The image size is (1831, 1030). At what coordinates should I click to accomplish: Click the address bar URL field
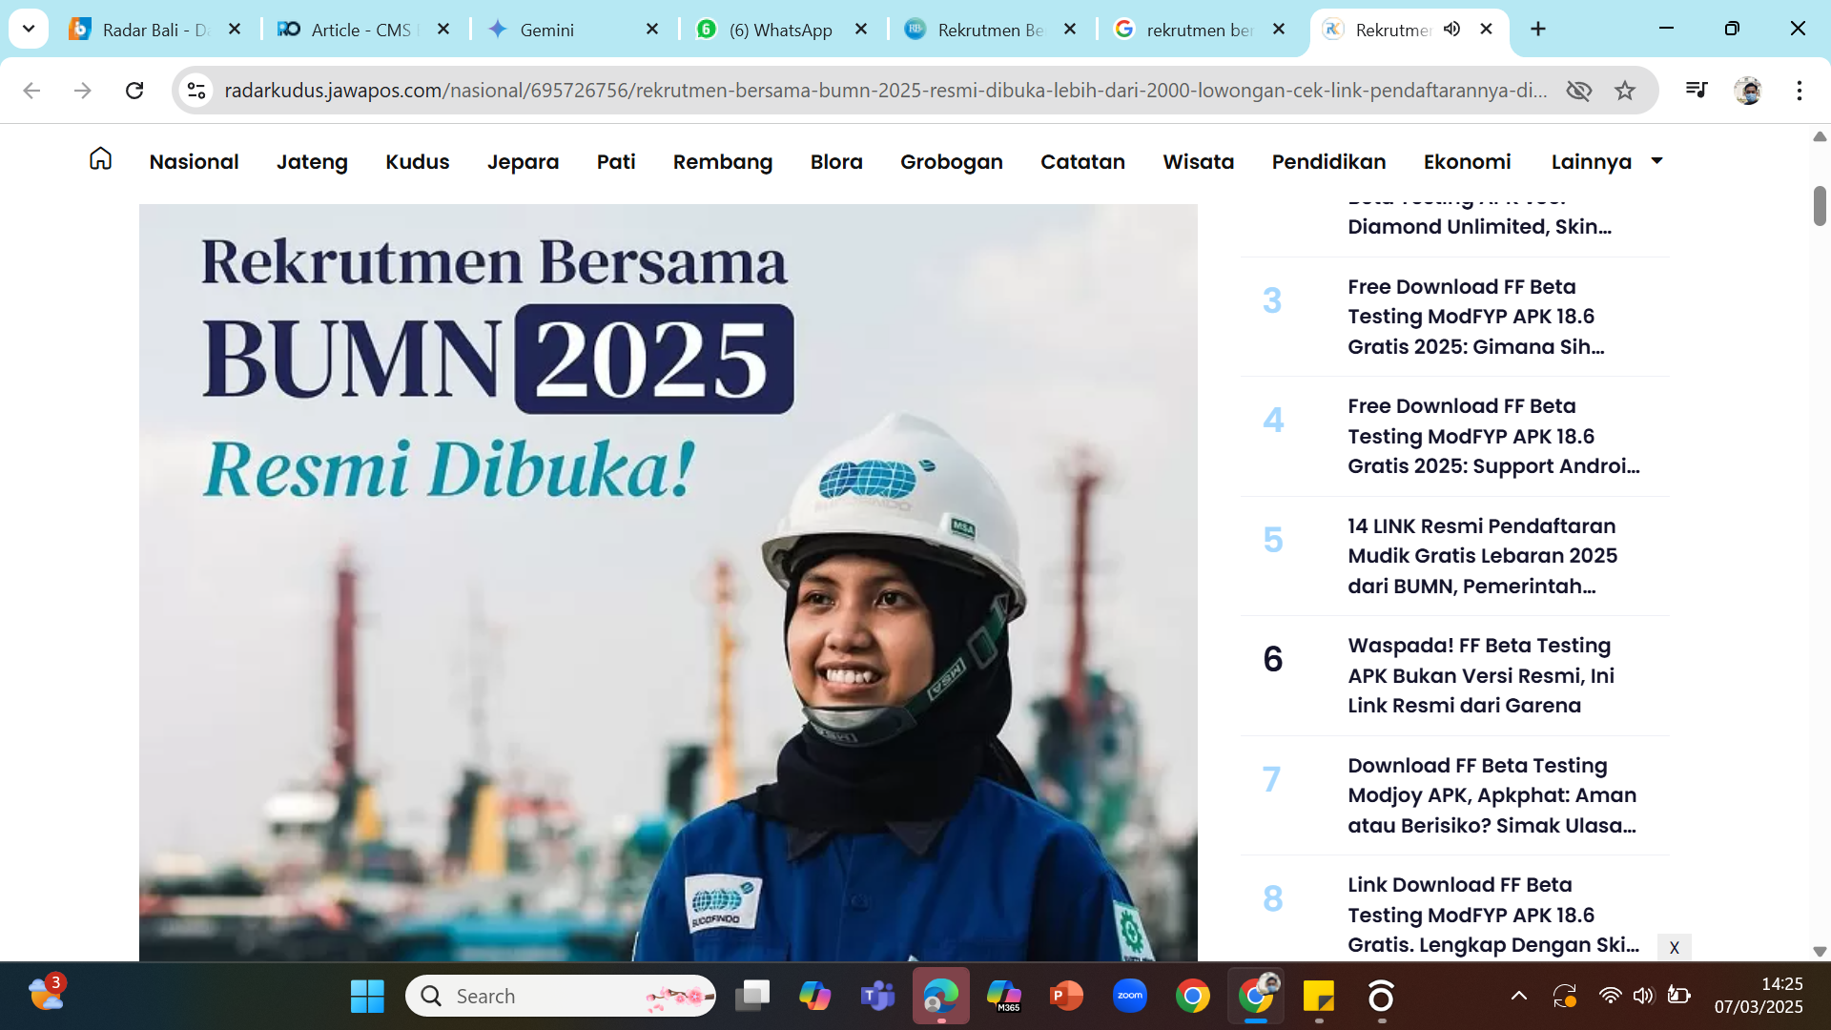pyautogui.click(x=885, y=91)
